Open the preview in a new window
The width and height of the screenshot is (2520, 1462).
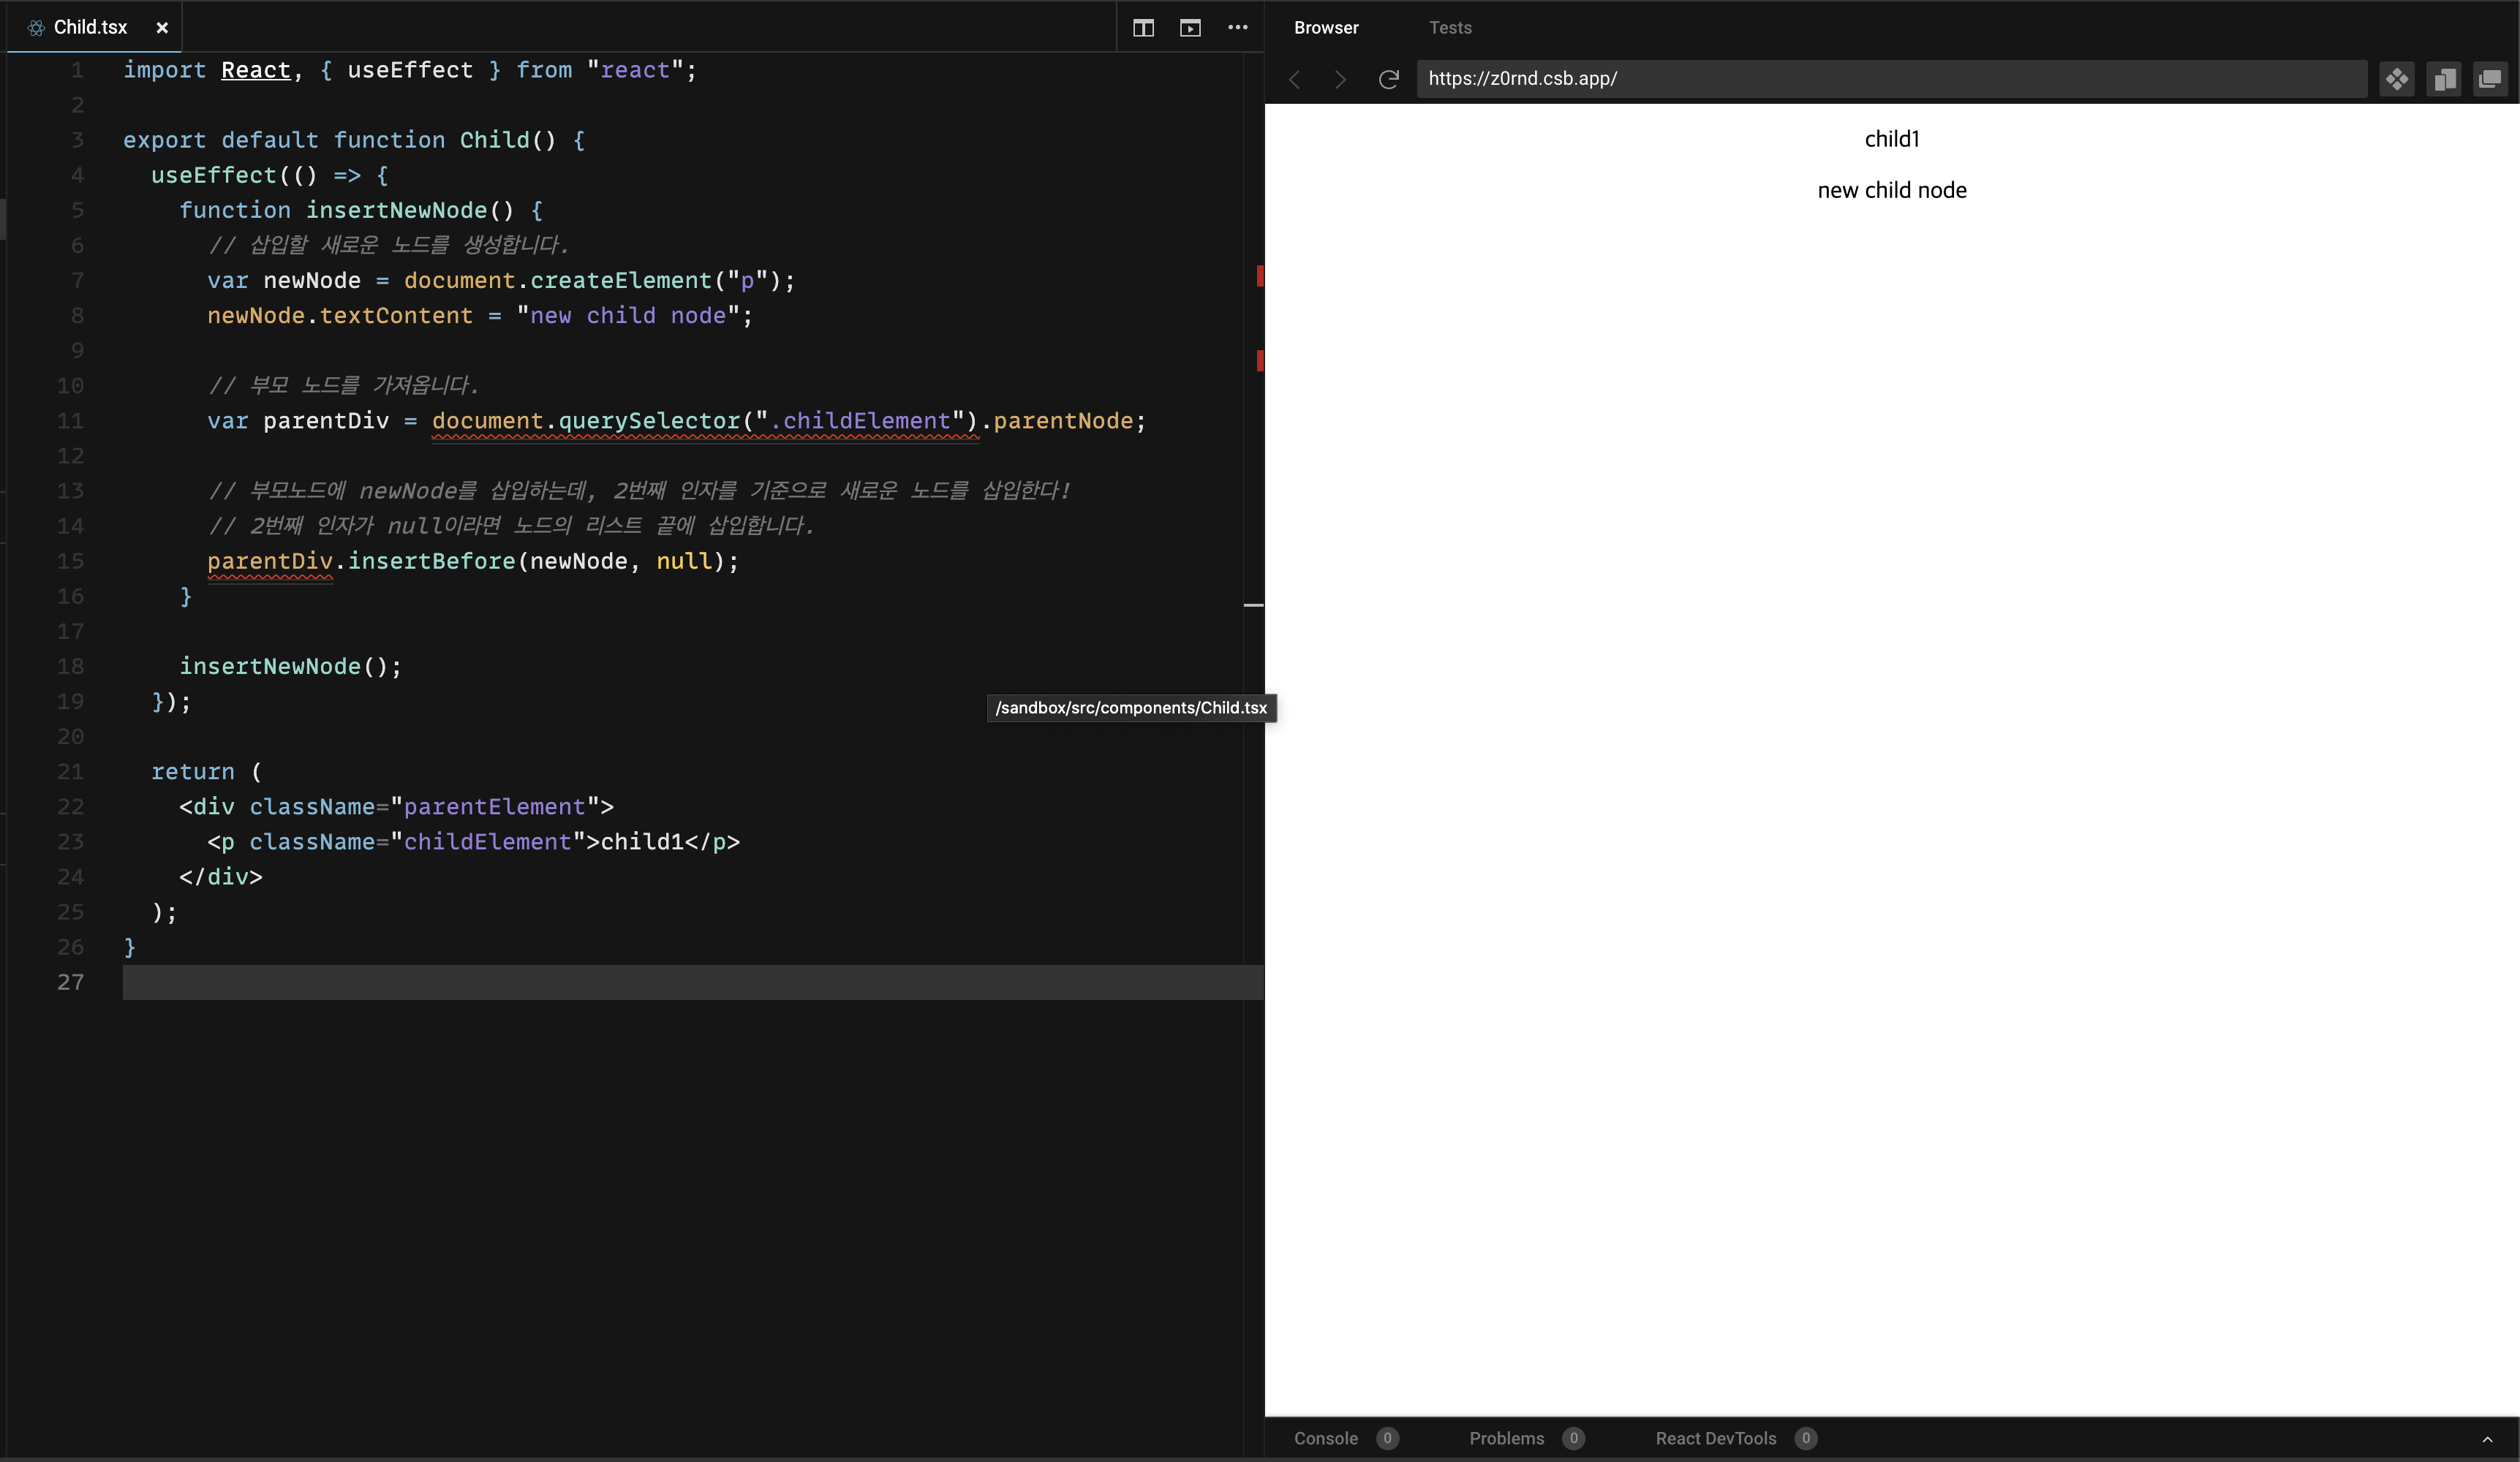2490,79
